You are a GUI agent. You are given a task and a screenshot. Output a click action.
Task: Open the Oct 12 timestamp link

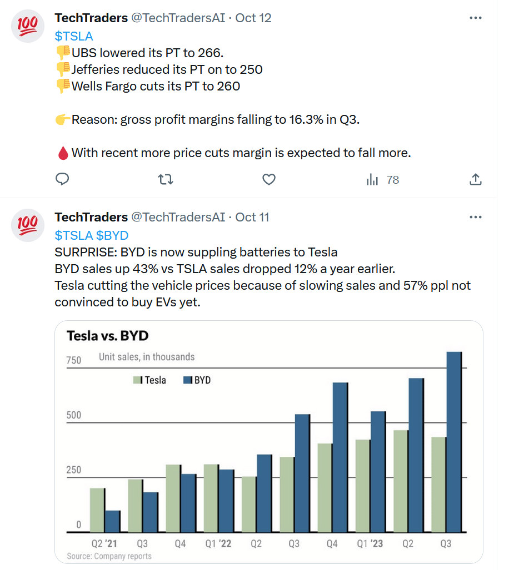point(253,17)
